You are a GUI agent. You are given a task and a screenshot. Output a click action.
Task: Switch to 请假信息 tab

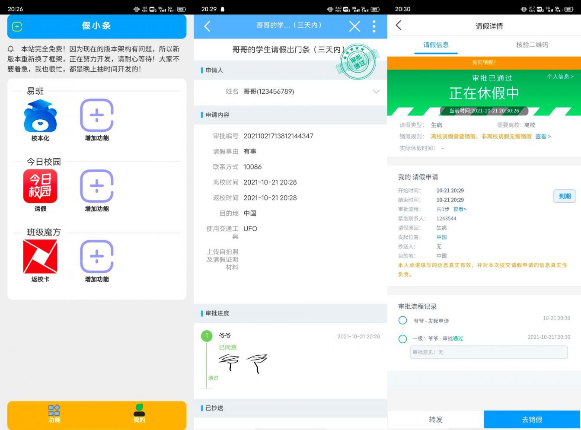tap(436, 45)
